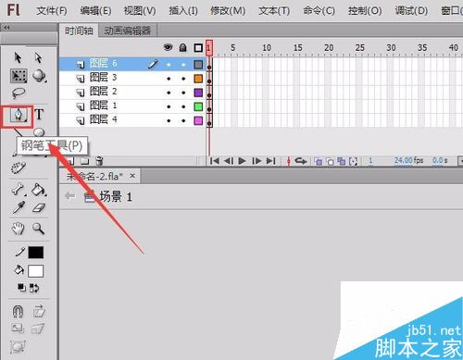Open the 插入(I) menu
The height and width of the screenshot is (360, 463).
pyautogui.click(x=183, y=11)
